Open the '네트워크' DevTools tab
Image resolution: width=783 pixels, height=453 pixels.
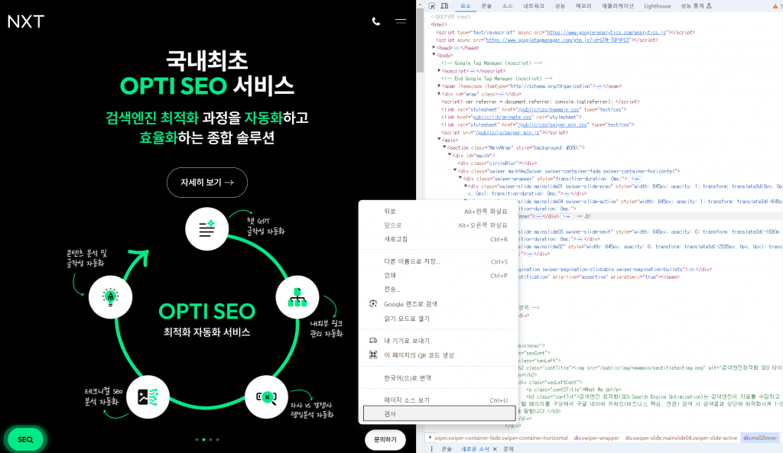click(534, 5)
